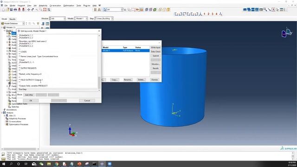The image size is (297, 167).
Task: Click the New Model Database icon
Action: [3, 10]
